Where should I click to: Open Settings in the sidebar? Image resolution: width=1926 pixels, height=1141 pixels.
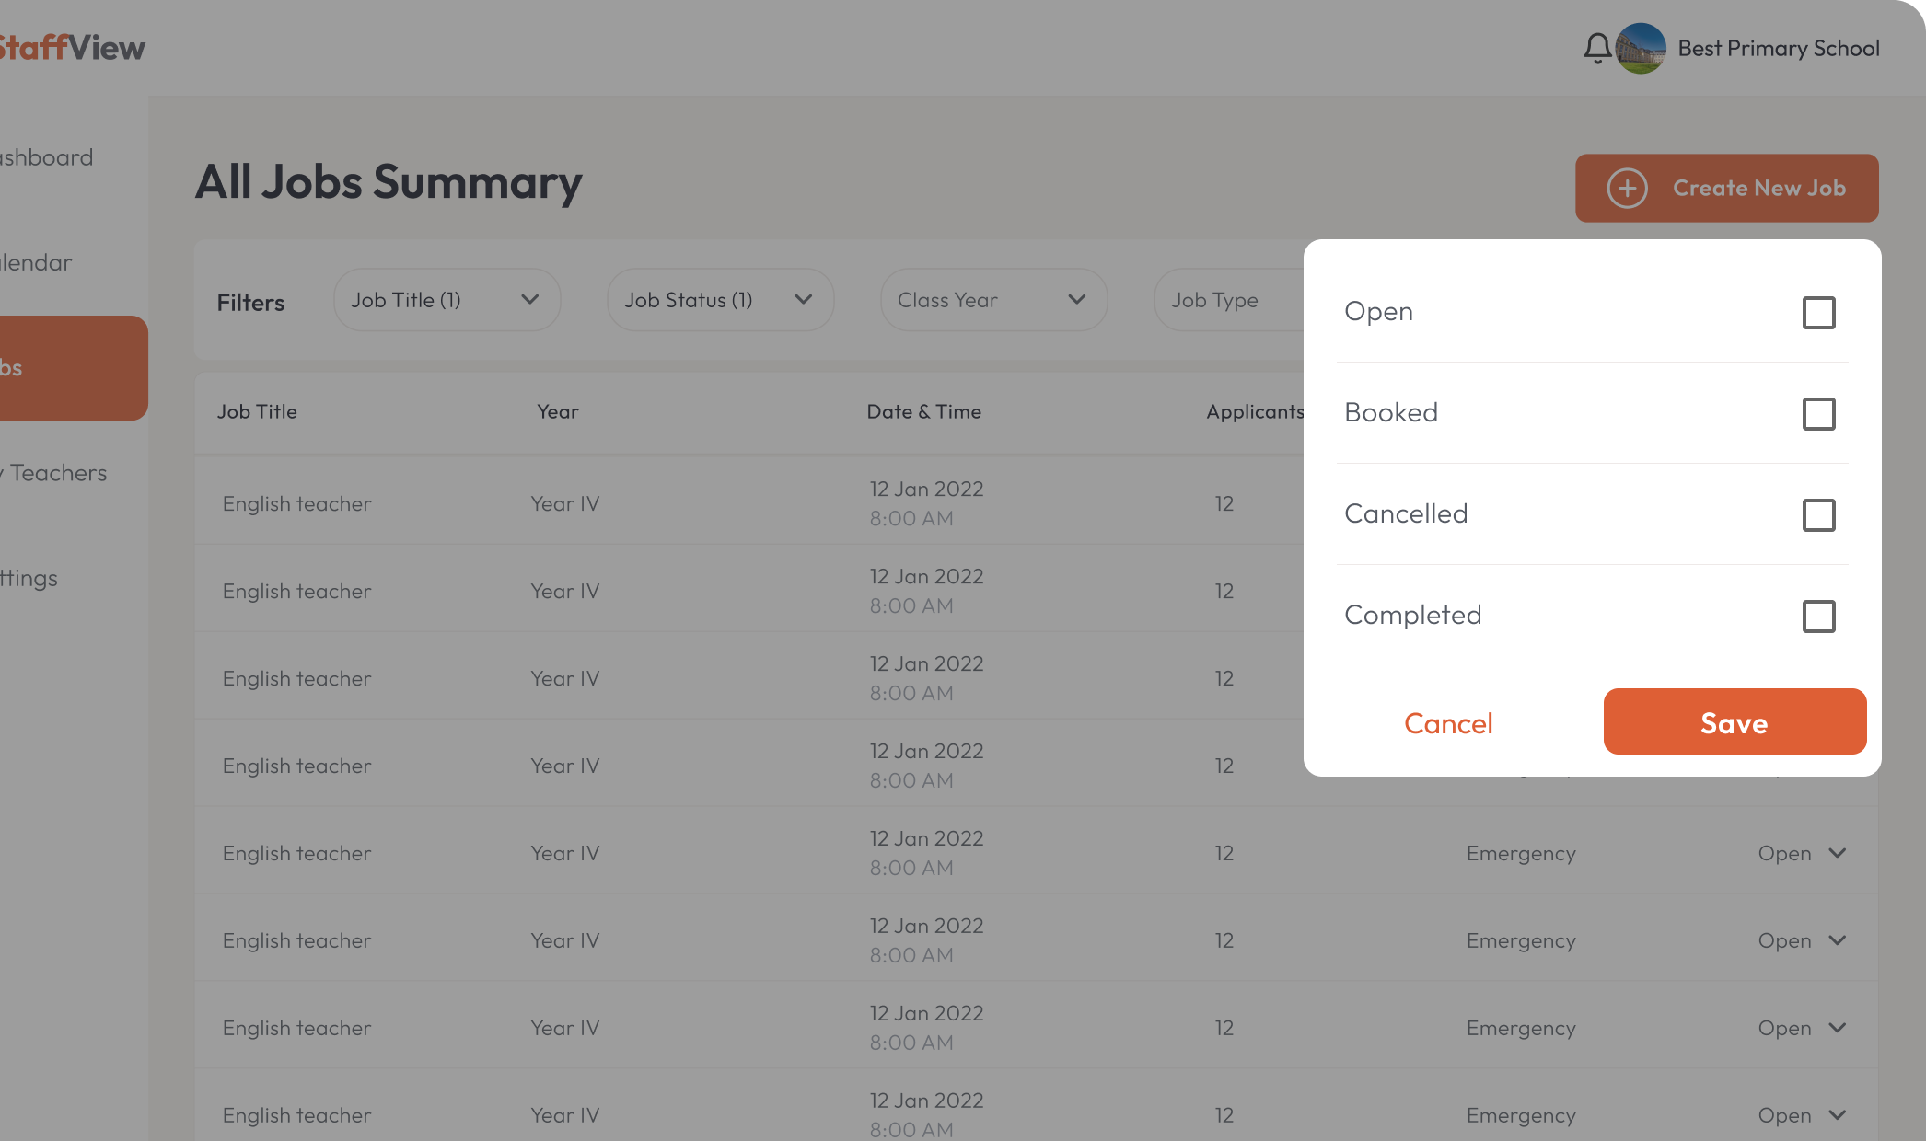pos(29,578)
